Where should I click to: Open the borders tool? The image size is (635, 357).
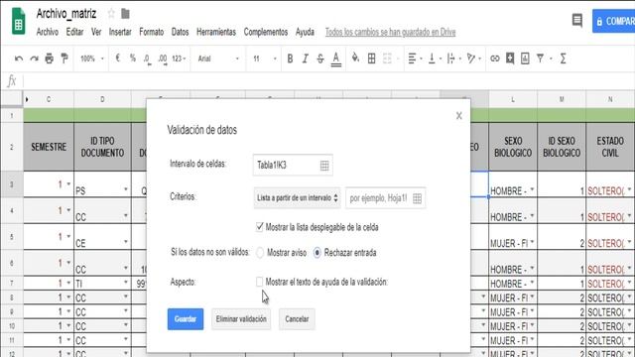click(371, 59)
